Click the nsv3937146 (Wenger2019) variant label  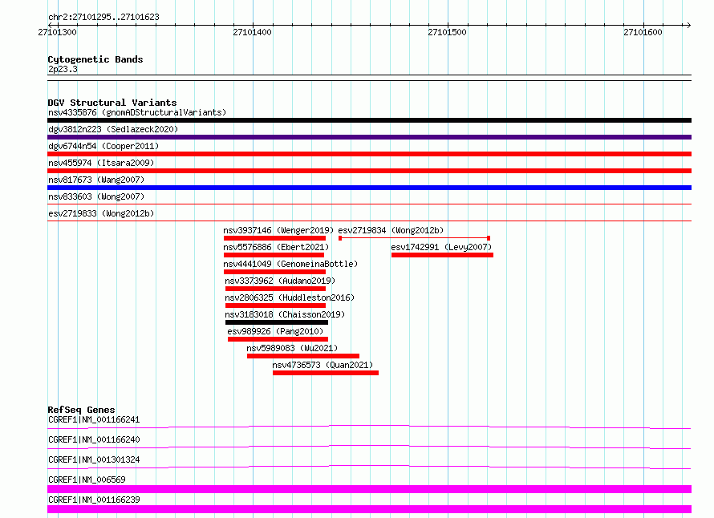pyautogui.click(x=278, y=230)
